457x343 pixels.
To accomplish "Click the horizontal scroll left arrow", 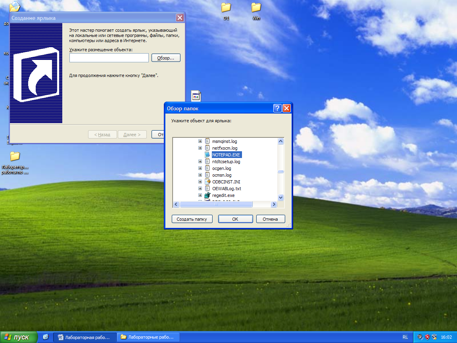I will pos(176,204).
